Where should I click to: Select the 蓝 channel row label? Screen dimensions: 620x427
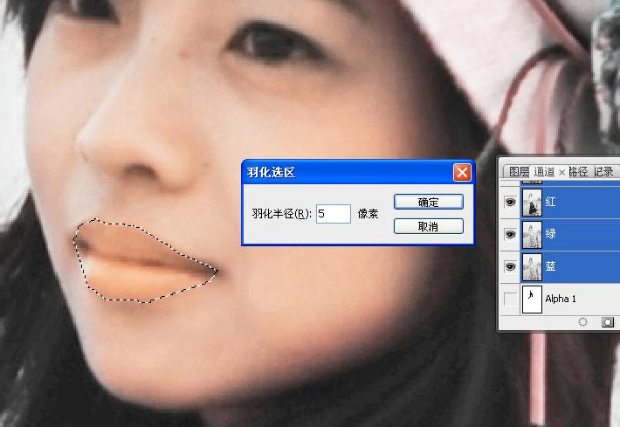click(x=550, y=266)
